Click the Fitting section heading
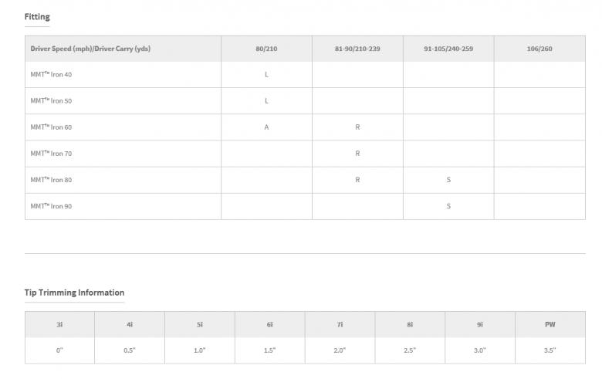The height and width of the screenshot is (379, 602). pyautogui.click(x=37, y=16)
